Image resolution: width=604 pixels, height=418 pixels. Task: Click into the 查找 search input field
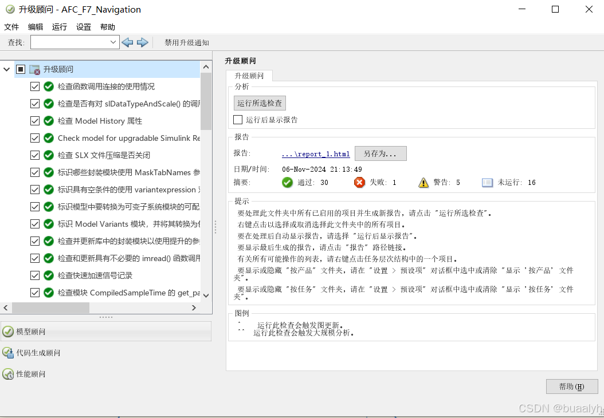coord(70,42)
